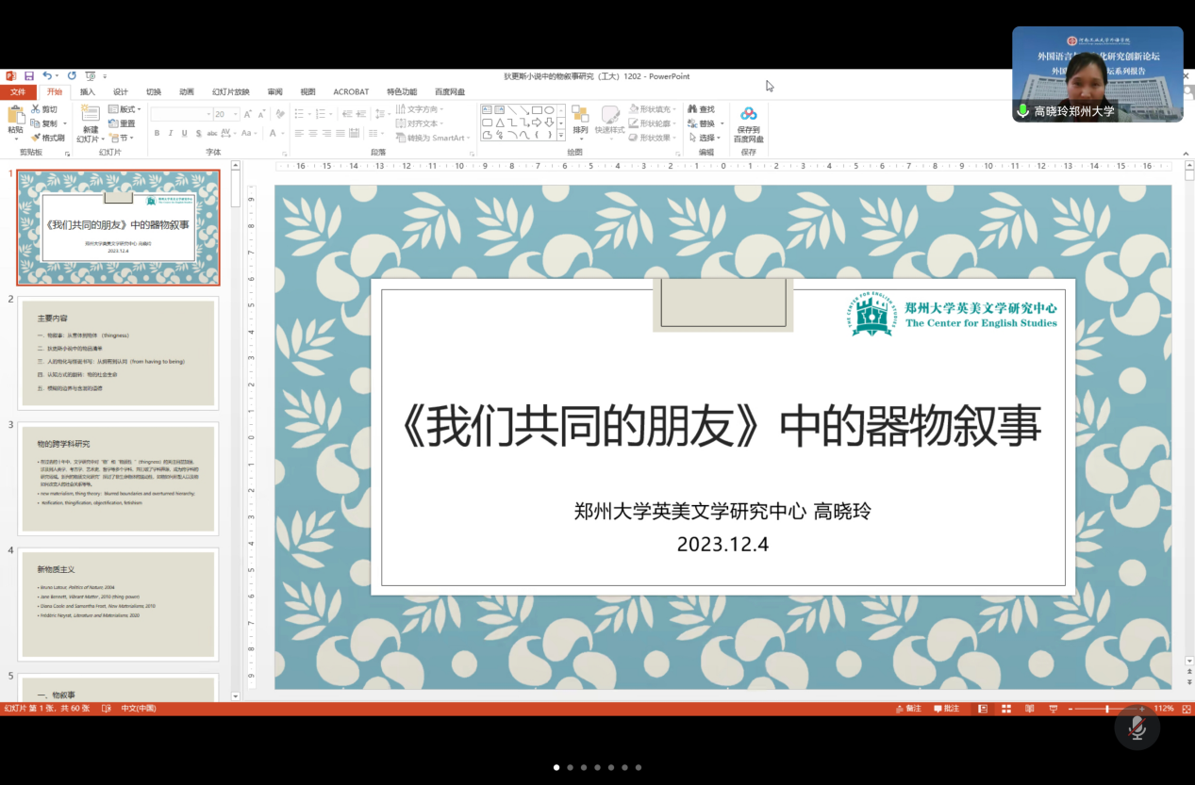This screenshot has width=1195, height=785.
Task: Switch to slide sorter view in status bar
Action: pyautogui.click(x=1006, y=709)
